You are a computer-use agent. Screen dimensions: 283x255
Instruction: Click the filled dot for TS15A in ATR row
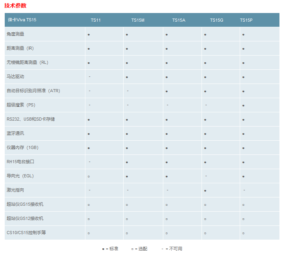[x=166, y=91]
